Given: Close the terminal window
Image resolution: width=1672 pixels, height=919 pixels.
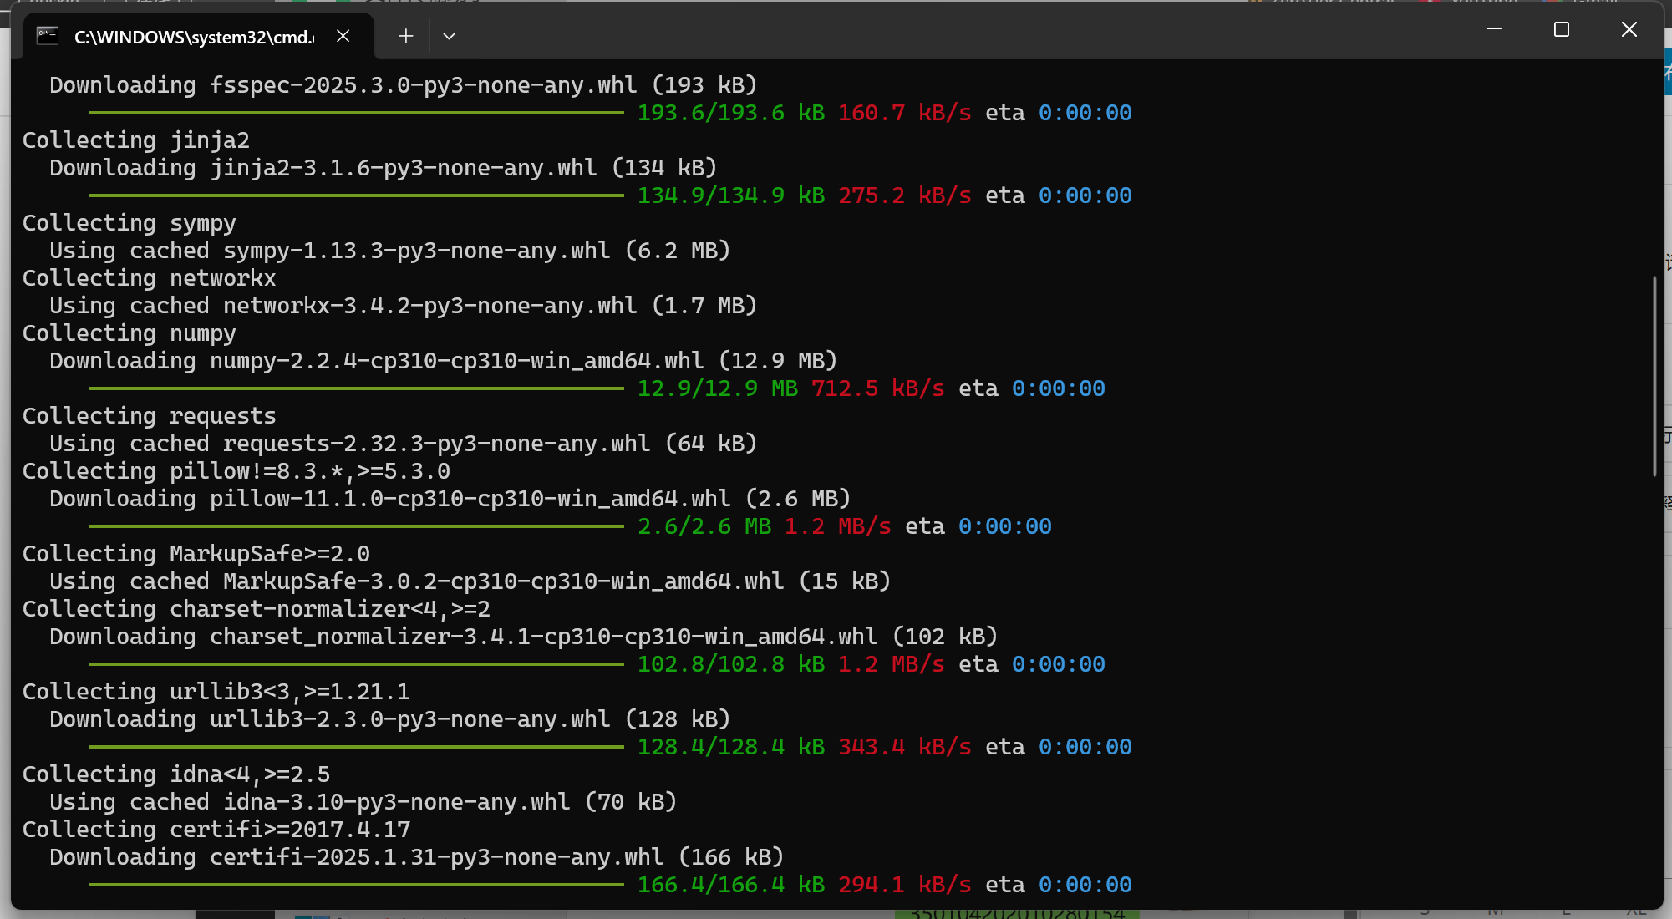Looking at the screenshot, I should pos(1629,29).
